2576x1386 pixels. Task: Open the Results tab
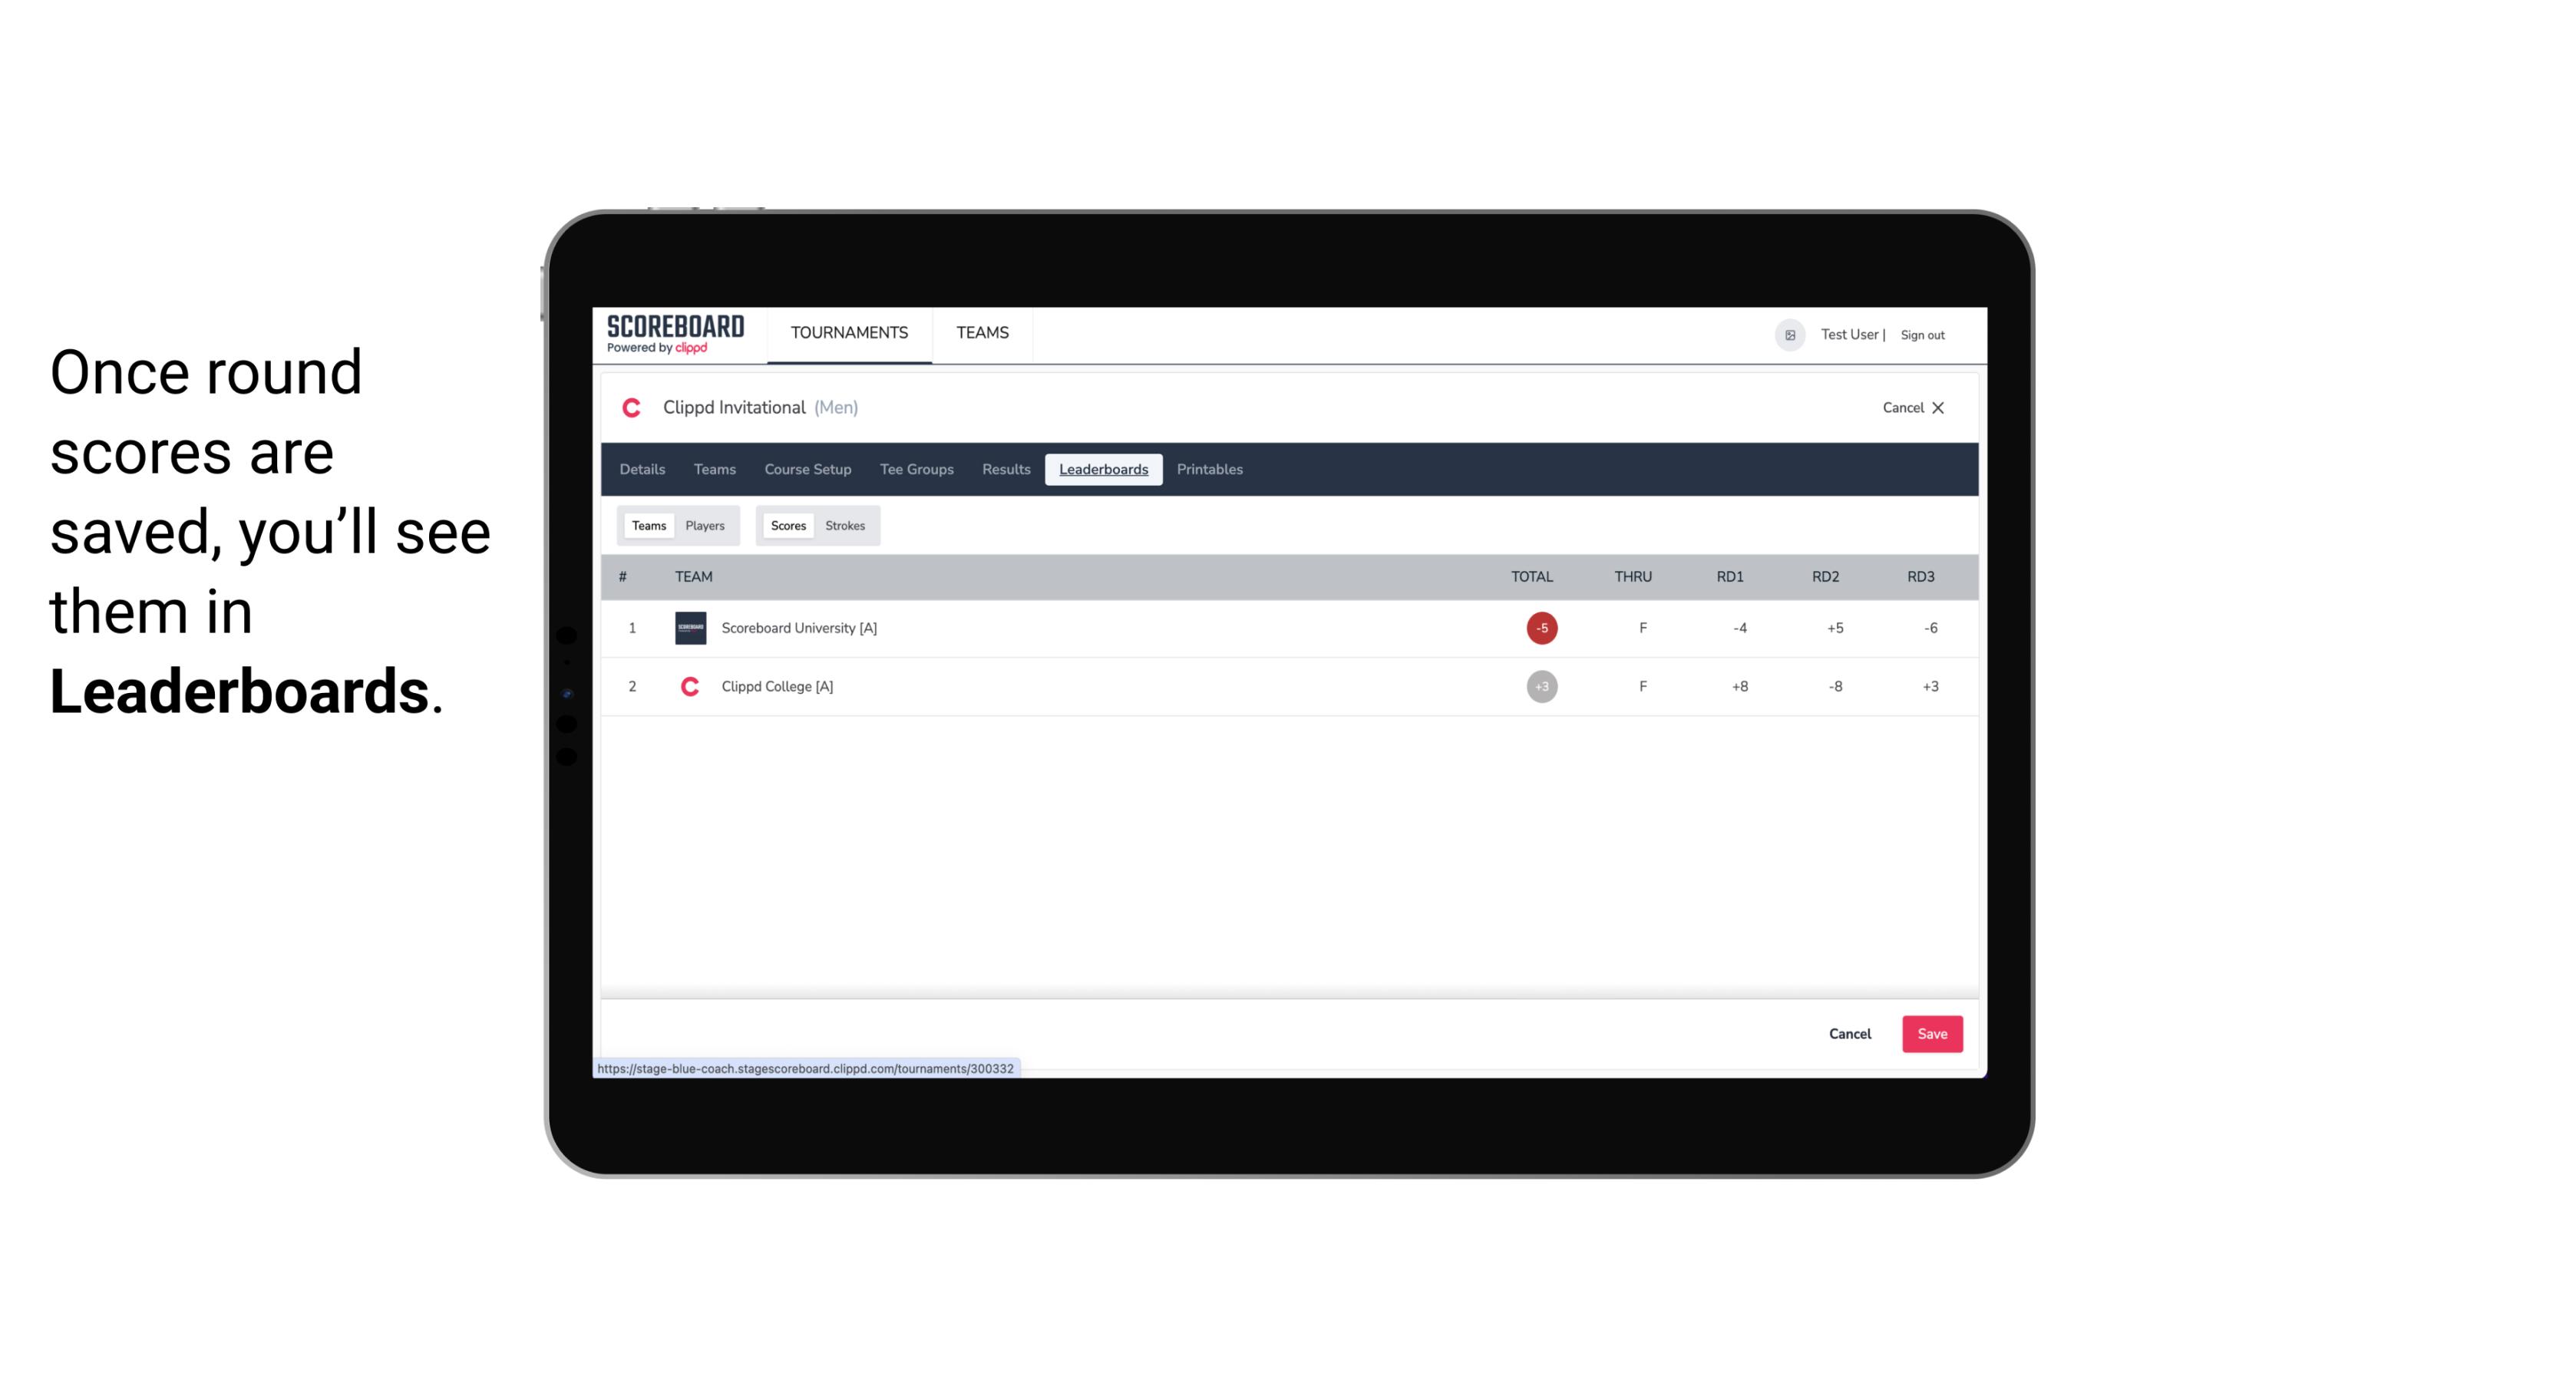point(1004,470)
